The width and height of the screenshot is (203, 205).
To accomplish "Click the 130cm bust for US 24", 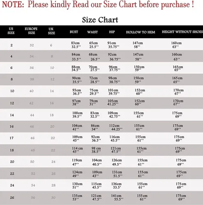I will [x=77, y=184].
